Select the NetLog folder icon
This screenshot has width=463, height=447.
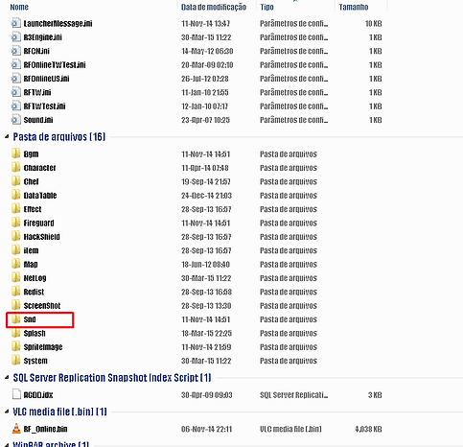(16, 277)
